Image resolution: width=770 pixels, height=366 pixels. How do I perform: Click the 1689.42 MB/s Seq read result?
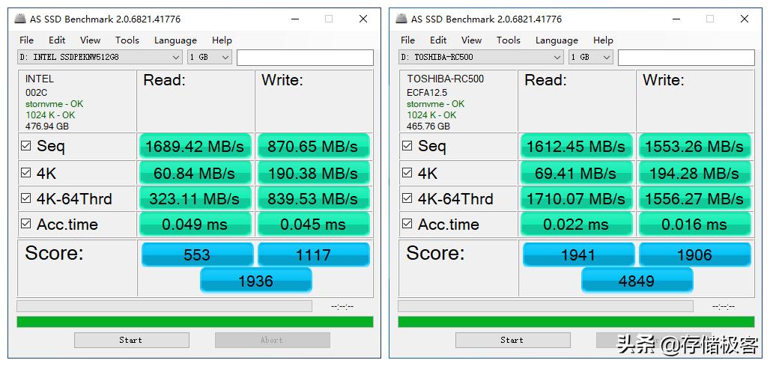[x=195, y=146]
